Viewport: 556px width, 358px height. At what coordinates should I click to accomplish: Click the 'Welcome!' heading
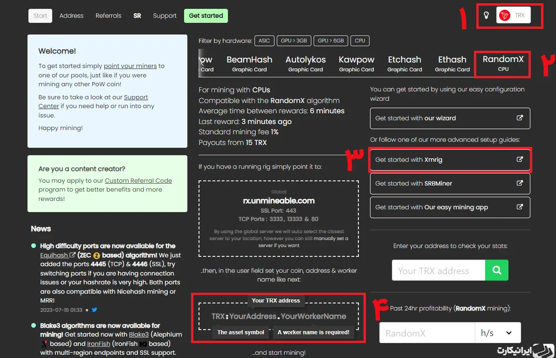pos(57,51)
